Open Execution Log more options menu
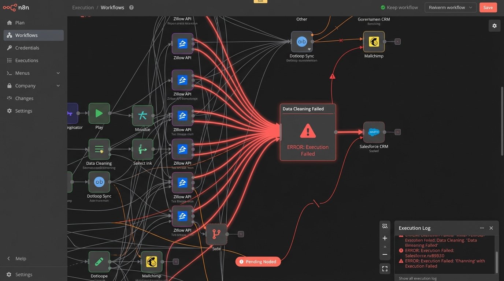Image resolution: width=504 pixels, height=281 pixels. point(482,228)
